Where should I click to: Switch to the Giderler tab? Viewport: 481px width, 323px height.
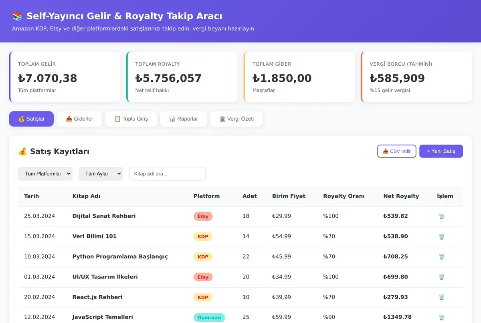[x=79, y=119]
